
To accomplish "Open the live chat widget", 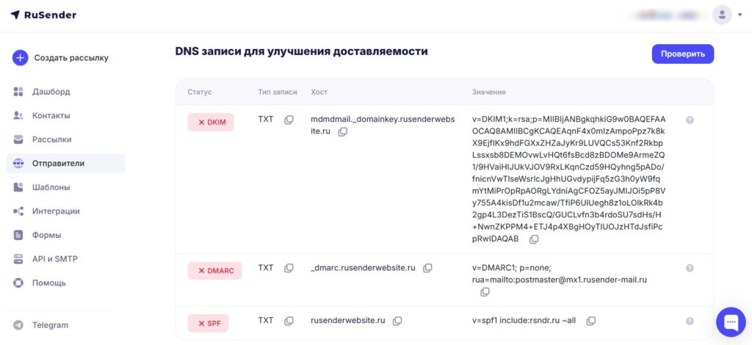I will coord(731,322).
